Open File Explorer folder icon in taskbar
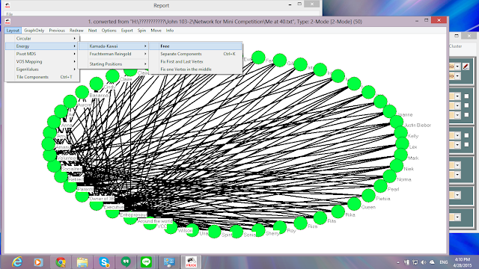The width and height of the screenshot is (479, 269). point(82,262)
